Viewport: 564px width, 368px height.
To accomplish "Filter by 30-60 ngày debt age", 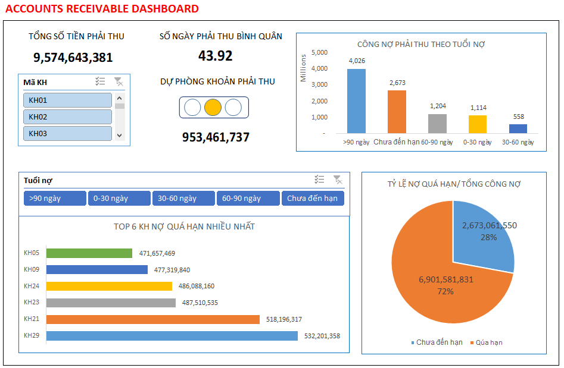I will pos(183,199).
